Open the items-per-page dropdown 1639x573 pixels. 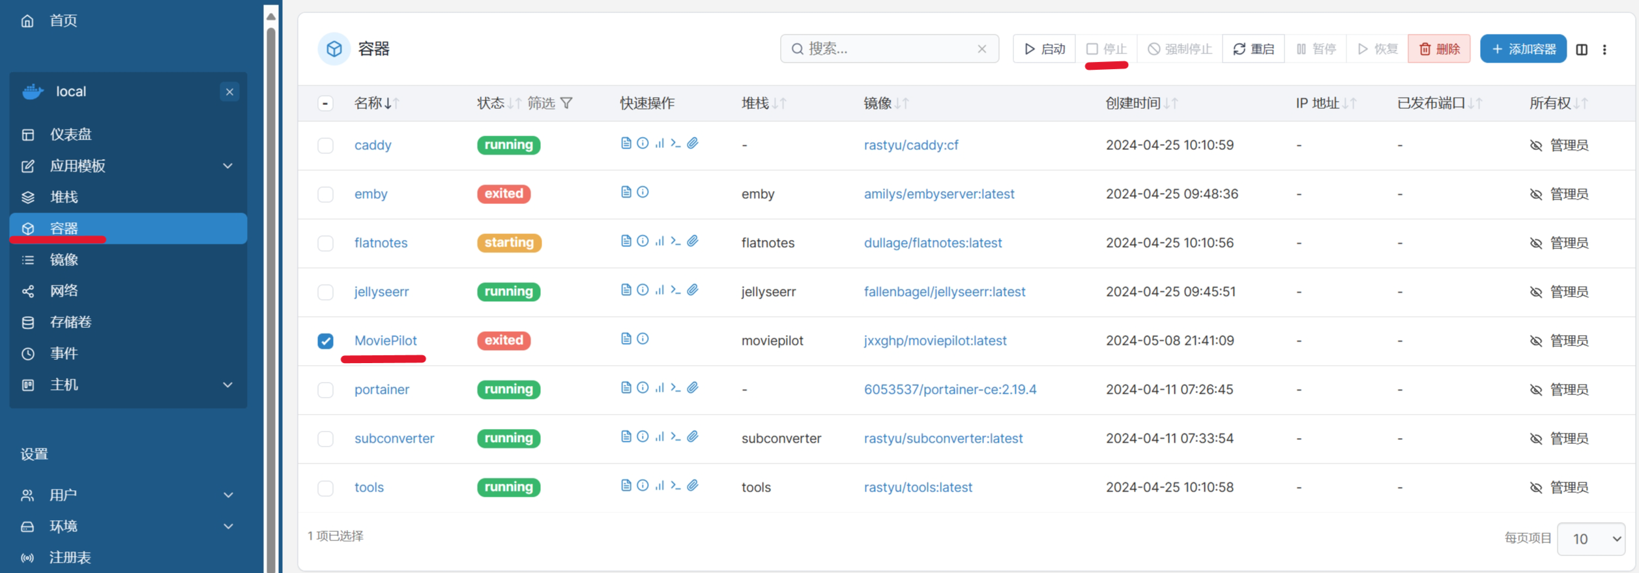point(1591,538)
